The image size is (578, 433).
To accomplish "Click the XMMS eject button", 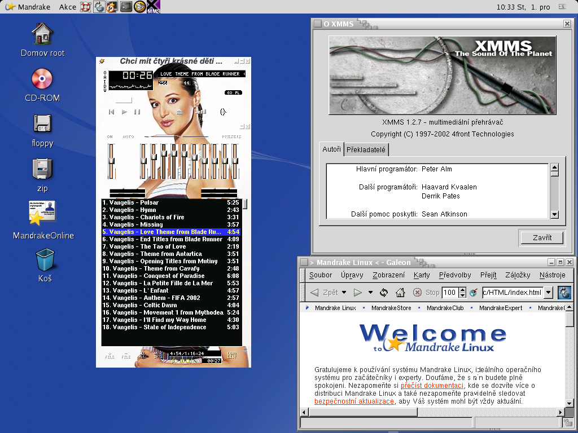I will (x=179, y=112).
